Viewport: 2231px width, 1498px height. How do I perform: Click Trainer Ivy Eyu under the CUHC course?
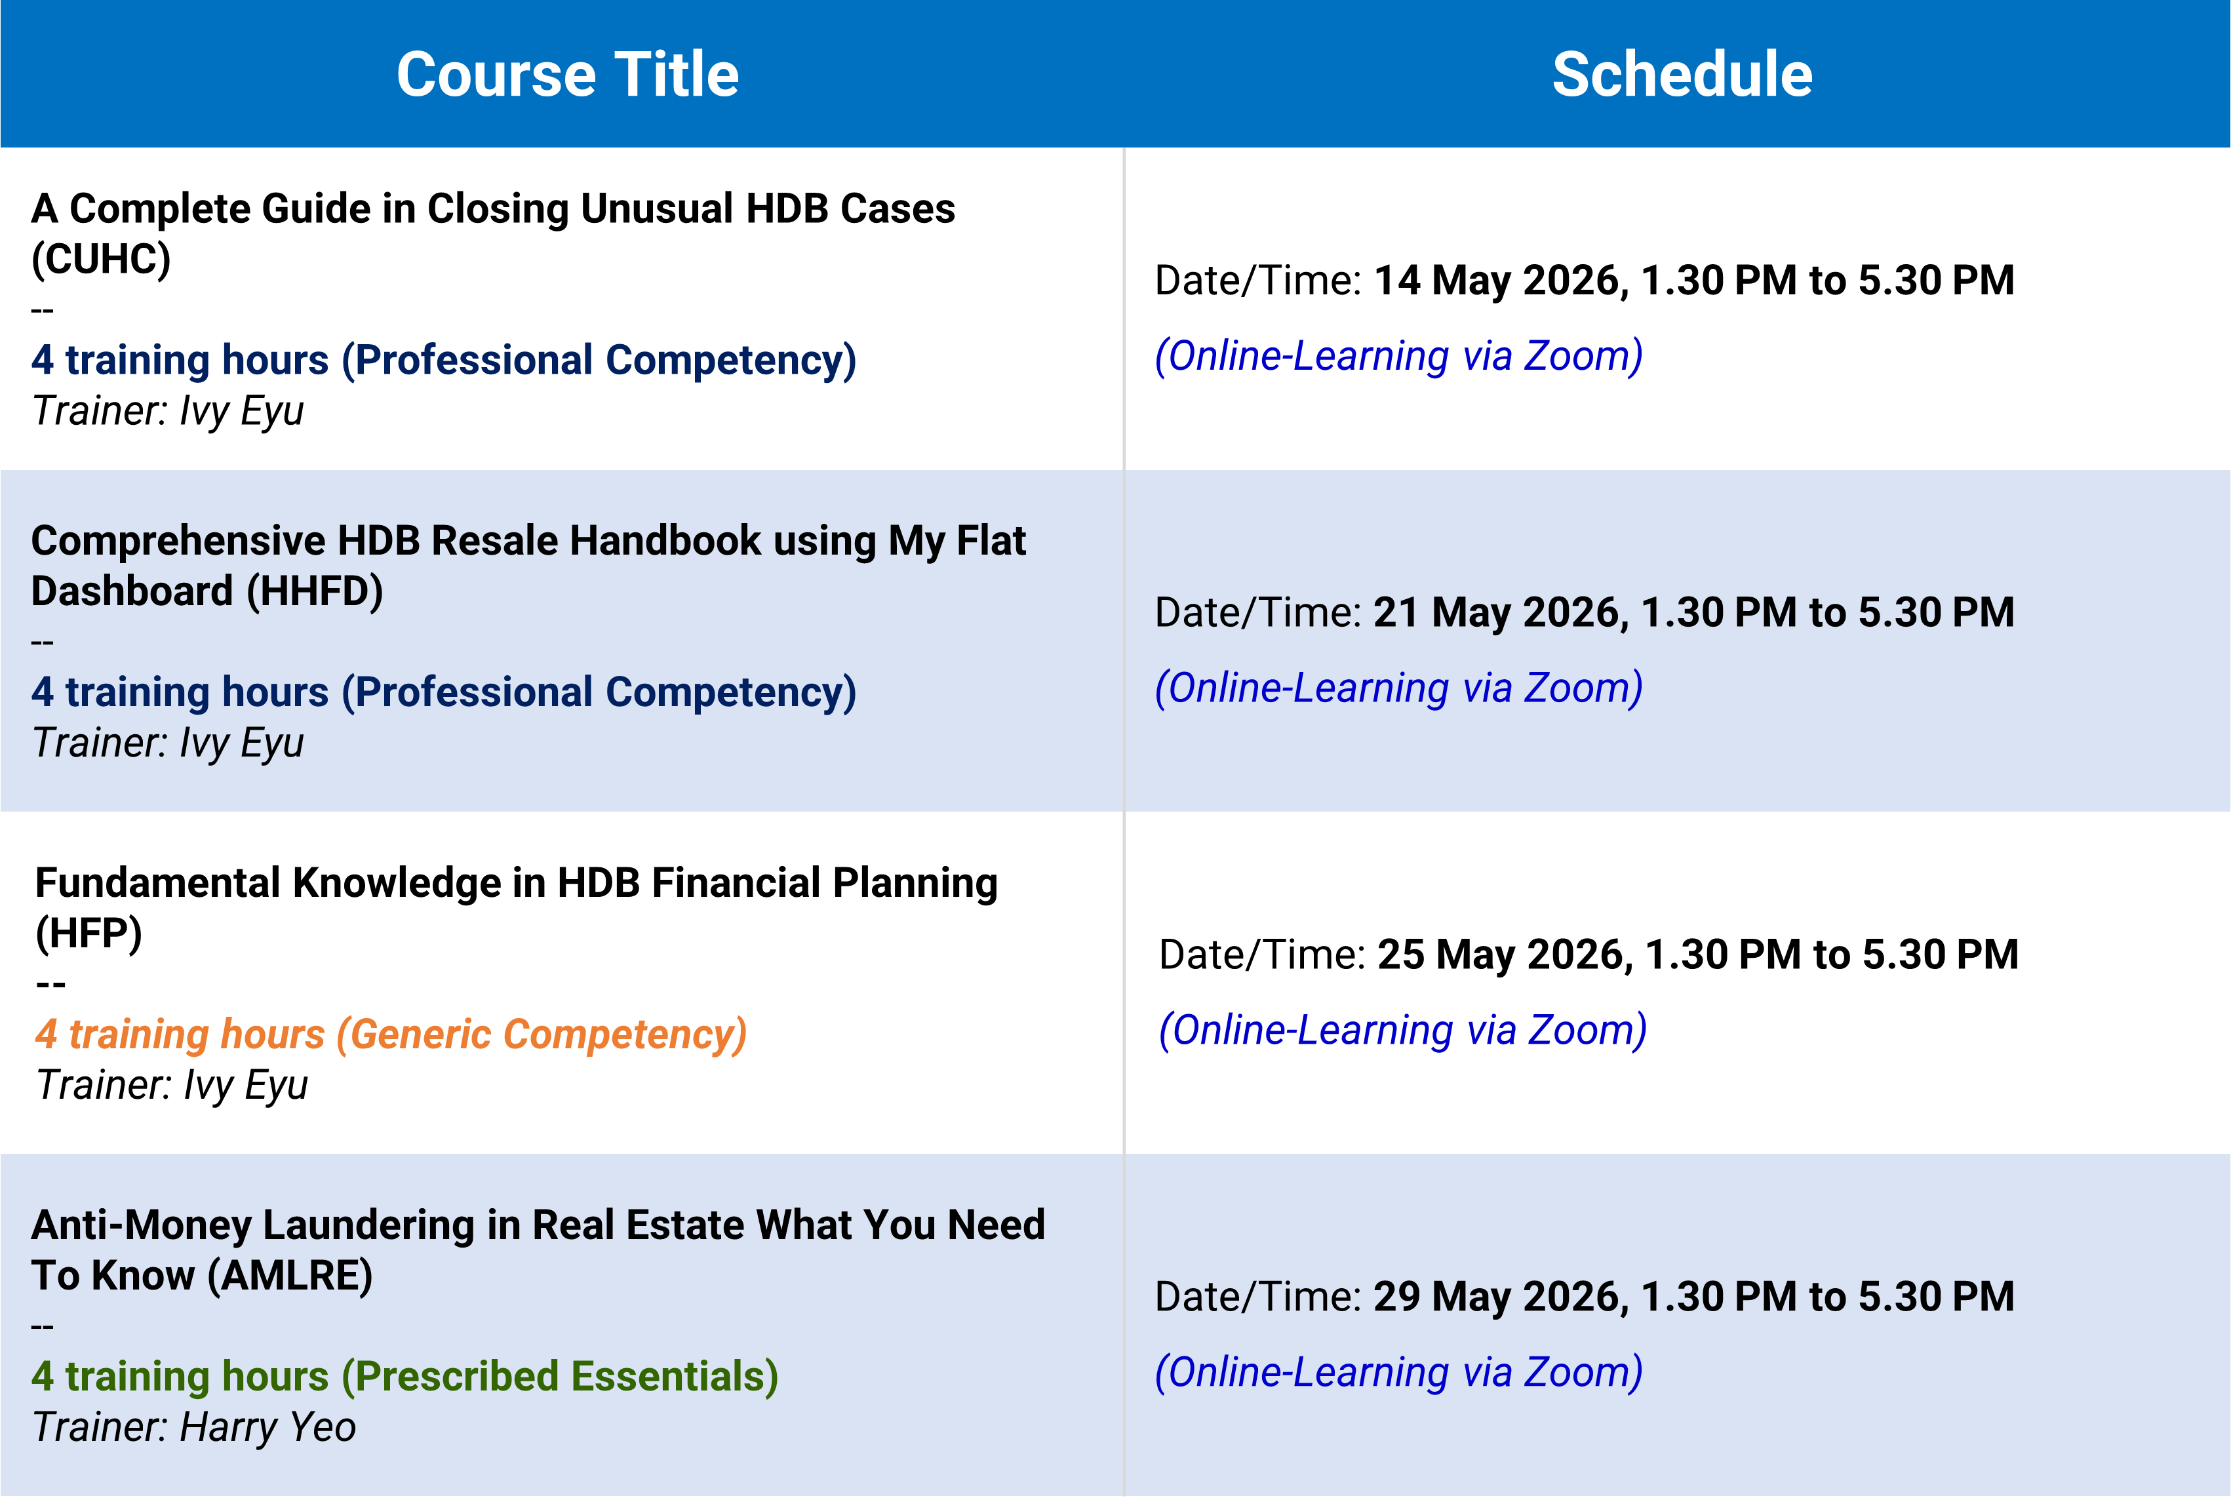pos(168,412)
